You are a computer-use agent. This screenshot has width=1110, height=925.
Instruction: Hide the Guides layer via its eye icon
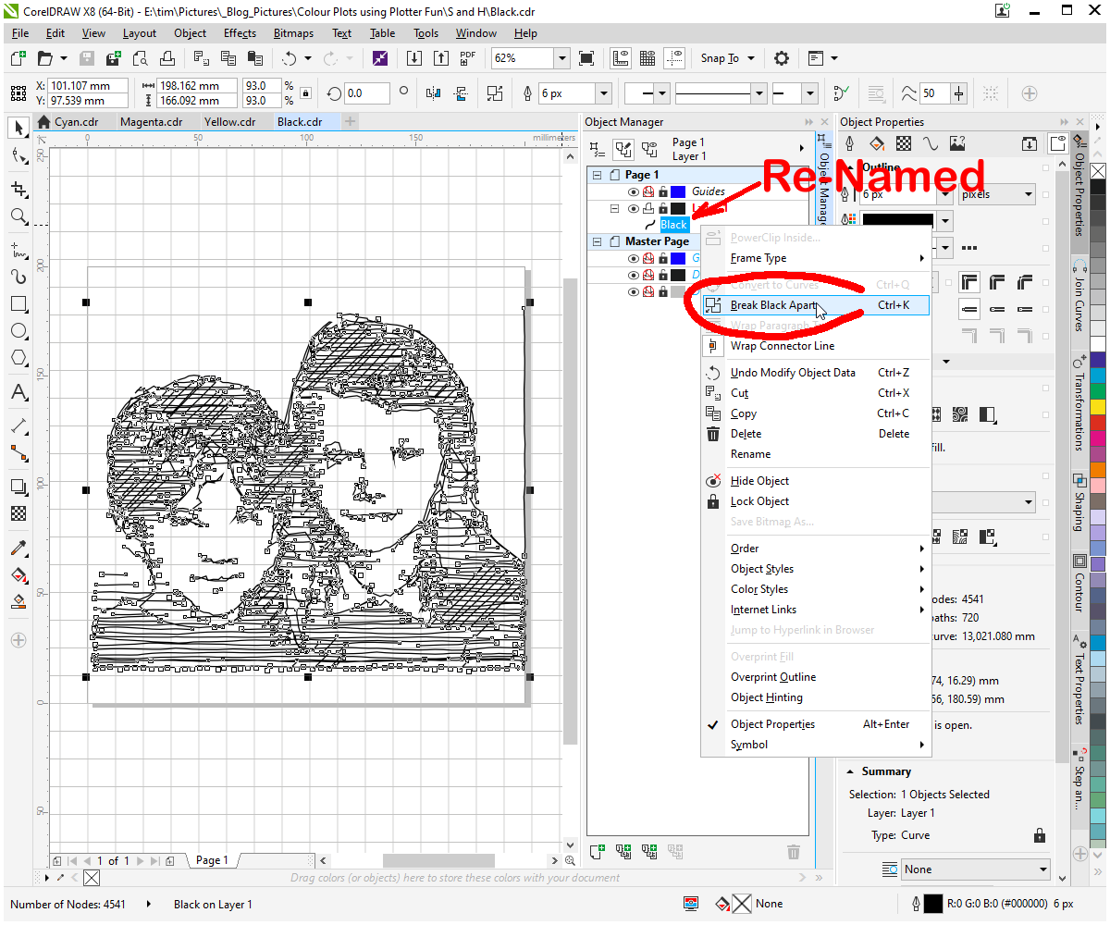point(634,191)
